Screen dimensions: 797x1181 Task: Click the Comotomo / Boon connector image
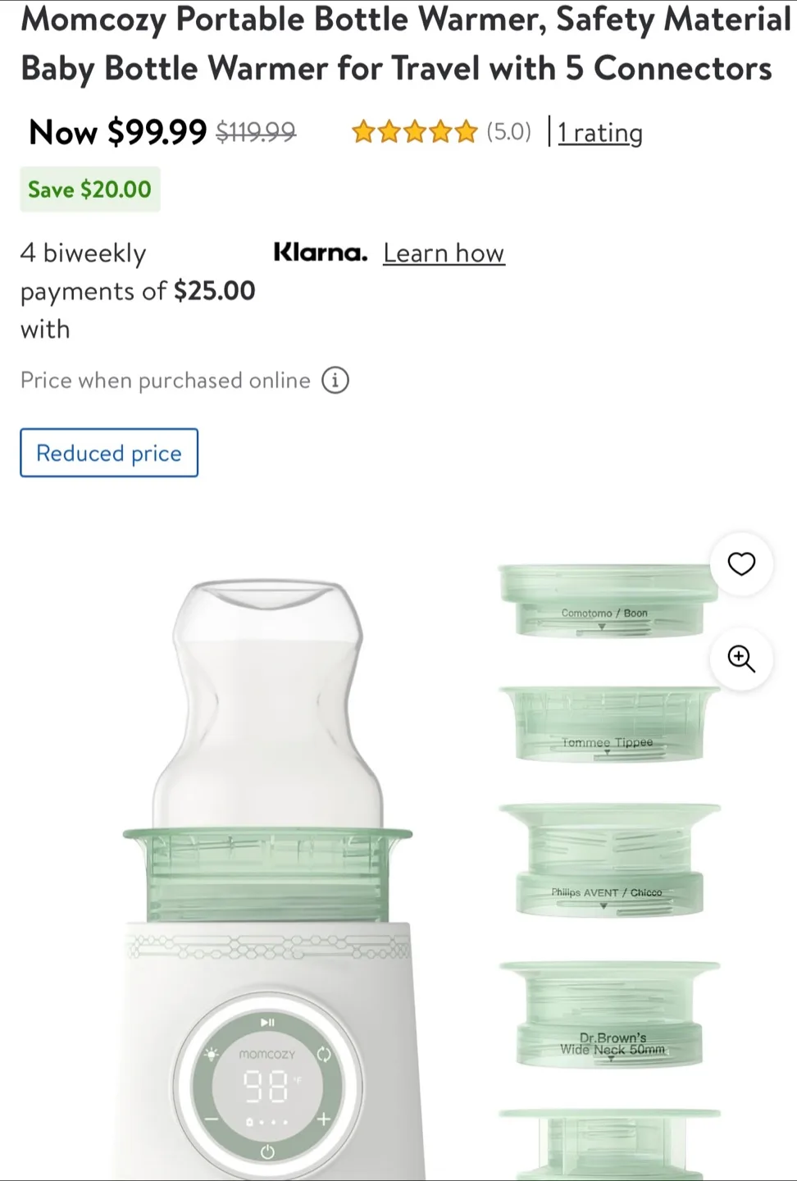[x=608, y=600]
